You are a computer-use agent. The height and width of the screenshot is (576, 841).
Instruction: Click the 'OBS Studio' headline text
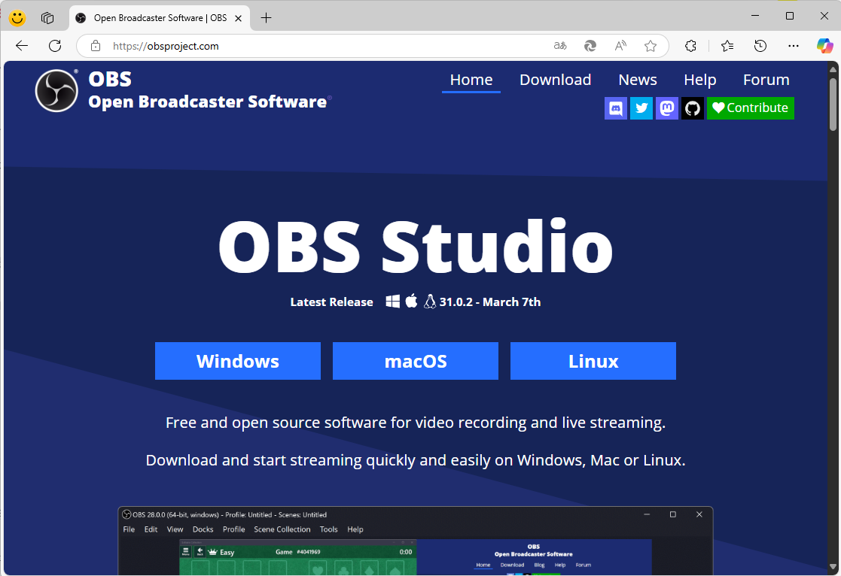point(416,247)
